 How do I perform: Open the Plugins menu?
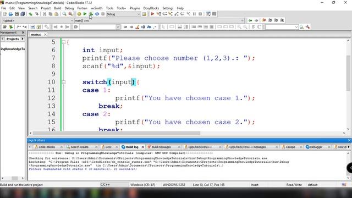135,8
